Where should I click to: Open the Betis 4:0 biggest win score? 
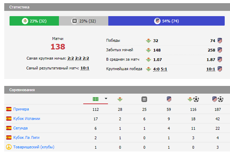click(x=156, y=69)
